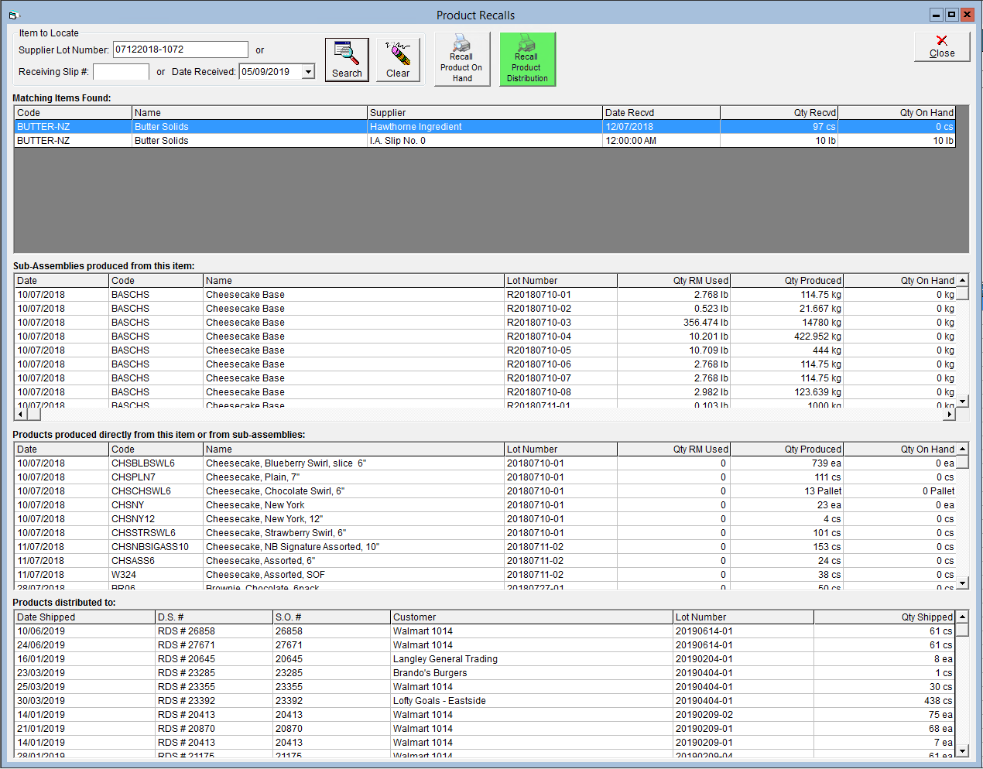Select NB Signature Assorted, 10" row
This screenshot has width=983, height=769.
485,547
